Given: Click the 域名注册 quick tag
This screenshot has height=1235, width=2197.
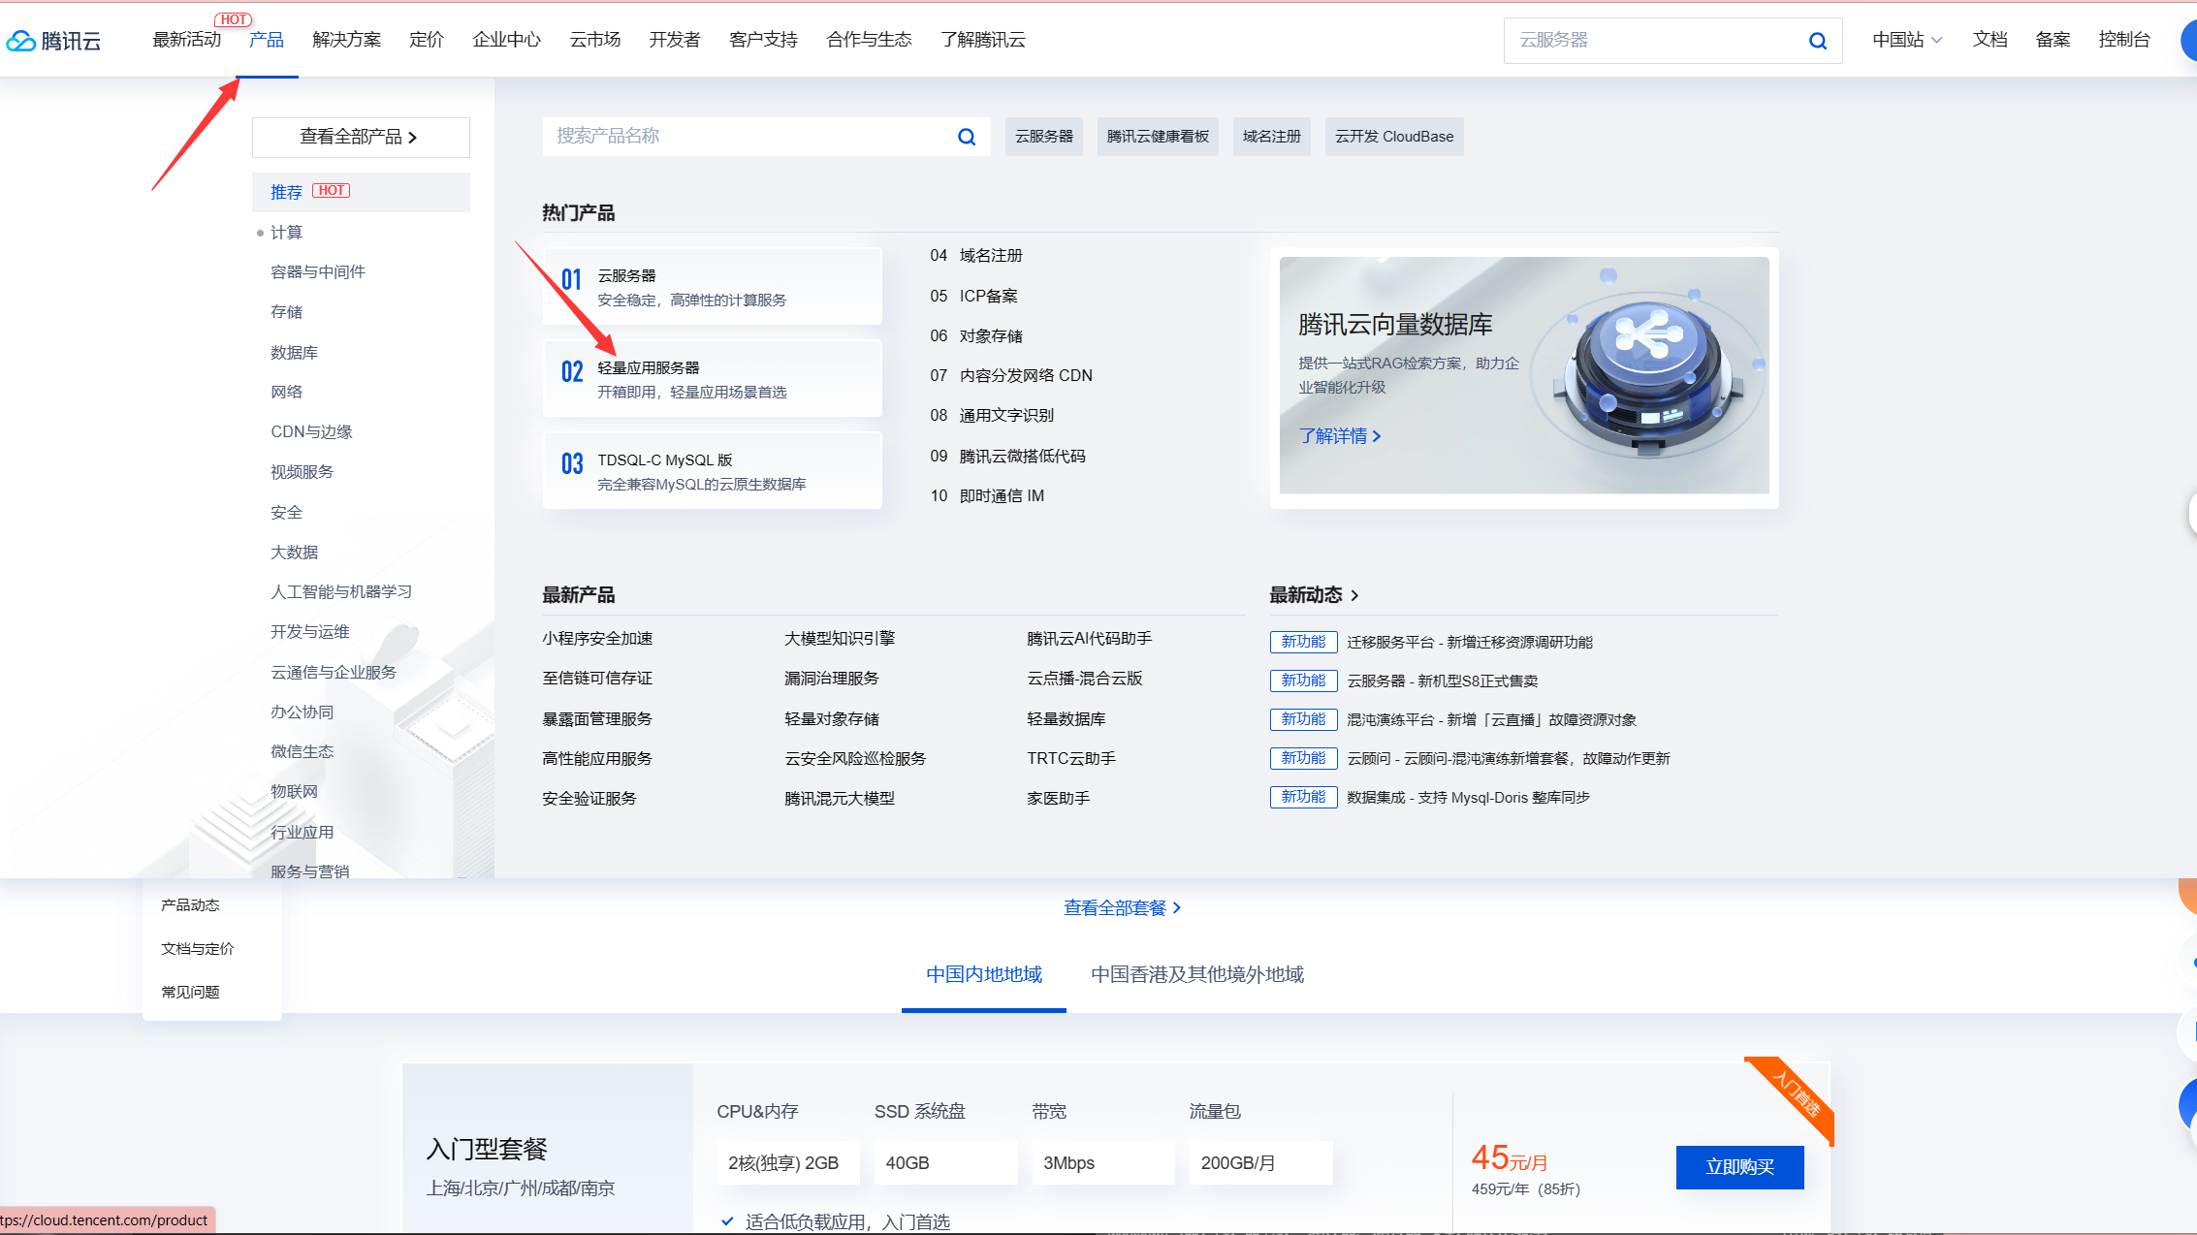Looking at the screenshot, I should pyautogui.click(x=1272, y=137).
